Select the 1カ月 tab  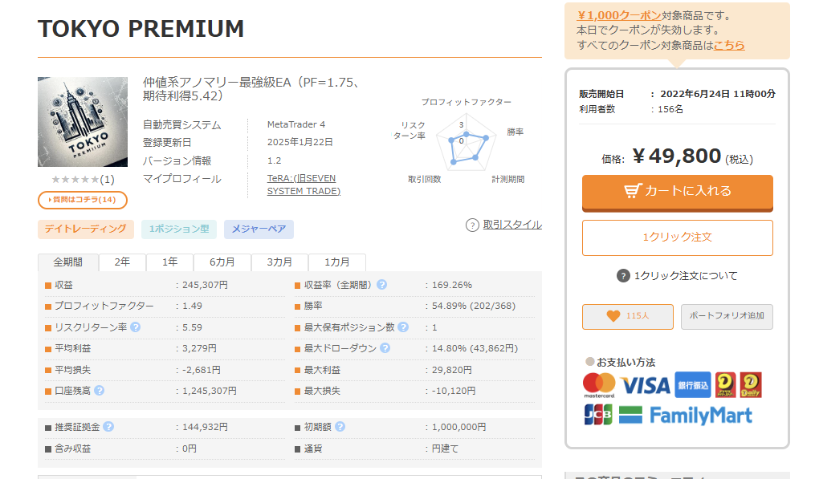[x=336, y=262]
